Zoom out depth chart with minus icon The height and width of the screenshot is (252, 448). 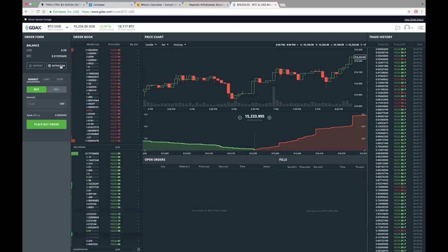point(240,118)
